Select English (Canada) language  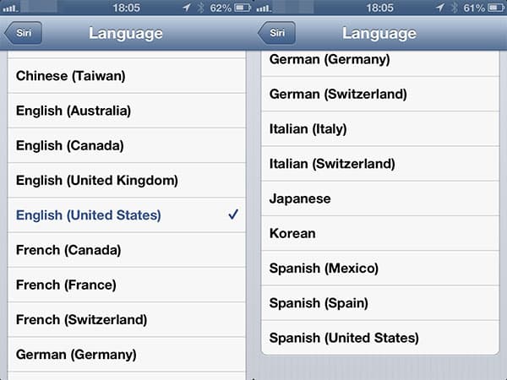(127, 146)
